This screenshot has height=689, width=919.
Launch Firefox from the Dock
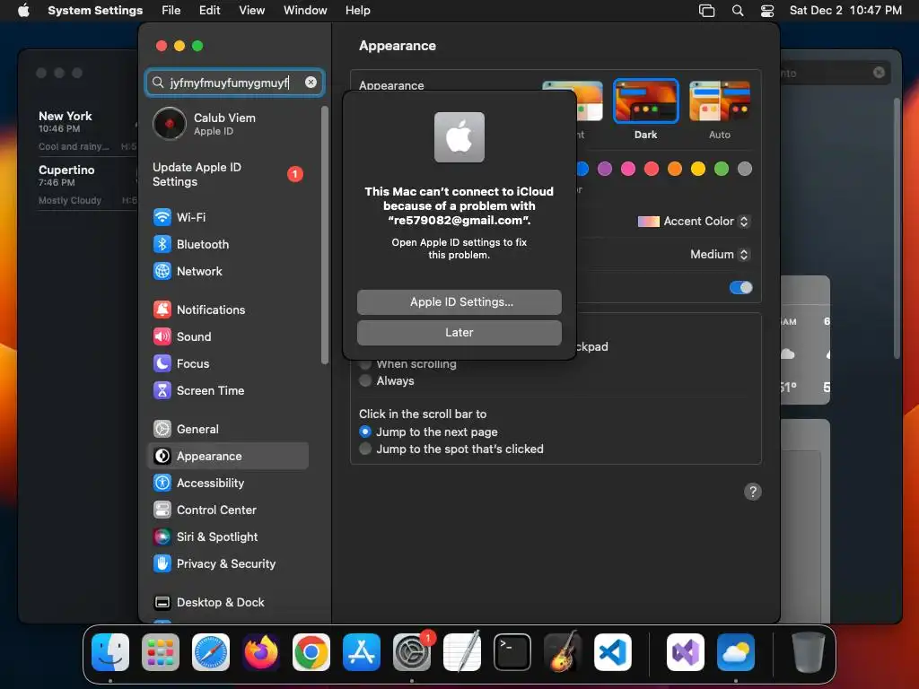tap(261, 652)
